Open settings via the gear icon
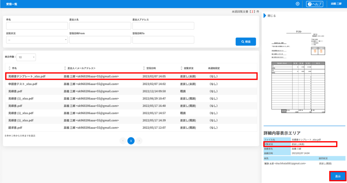 click(298, 4)
